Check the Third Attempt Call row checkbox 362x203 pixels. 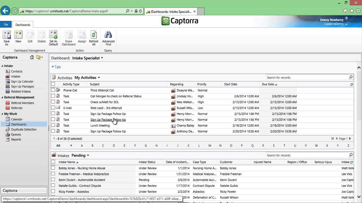[53, 90]
